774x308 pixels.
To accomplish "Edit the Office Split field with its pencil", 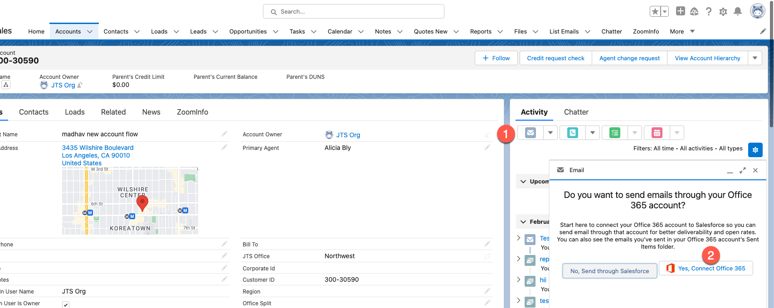I will click(x=487, y=303).
